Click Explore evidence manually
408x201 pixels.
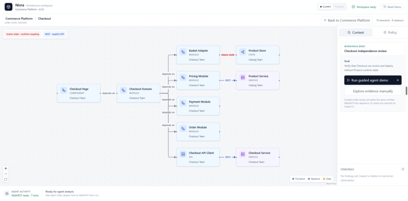pos(373,91)
